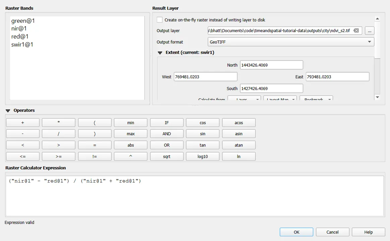The image size is (390, 241).
Task: Insert the max function
Action: [x=131, y=134]
